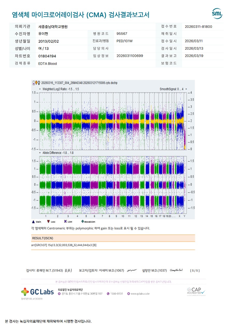Click the report date 2026/03/19
233x330 pixels.
(x=194, y=56)
